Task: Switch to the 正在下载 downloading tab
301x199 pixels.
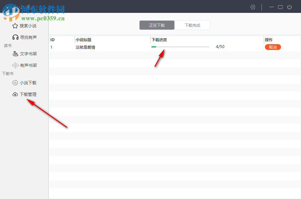Action: click(x=157, y=25)
